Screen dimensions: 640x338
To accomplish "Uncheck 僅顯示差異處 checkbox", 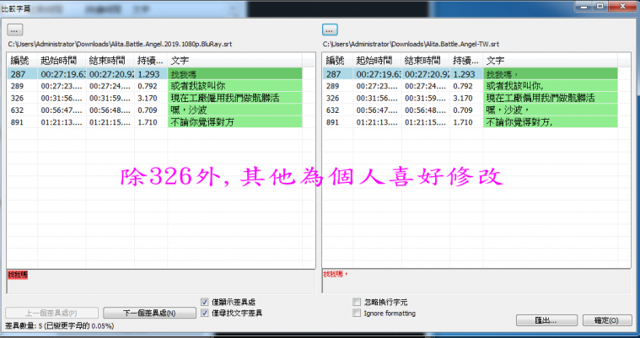I will click(x=205, y=302).
